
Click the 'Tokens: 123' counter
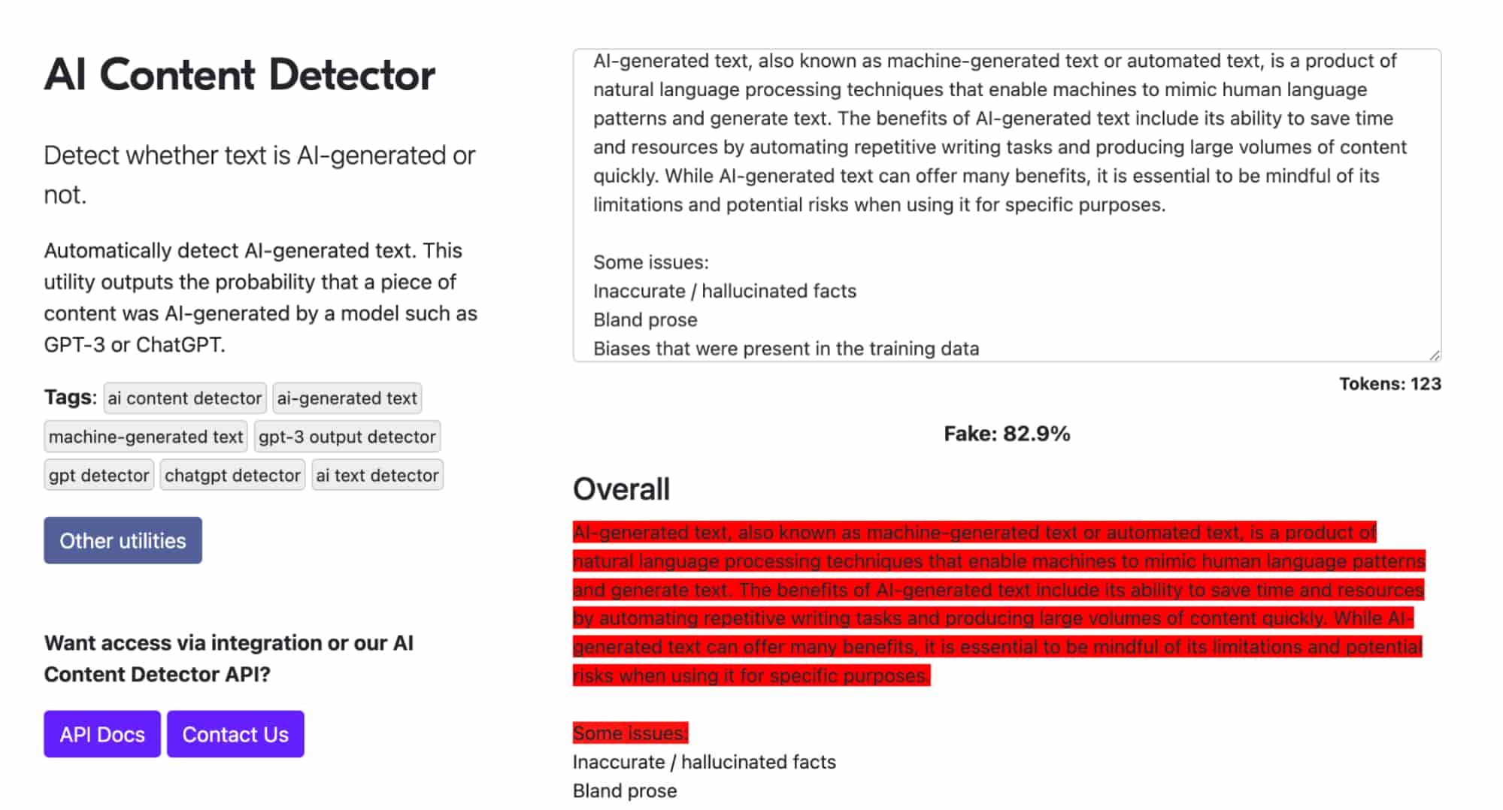pyautogui.click(x=1389, y=384)
